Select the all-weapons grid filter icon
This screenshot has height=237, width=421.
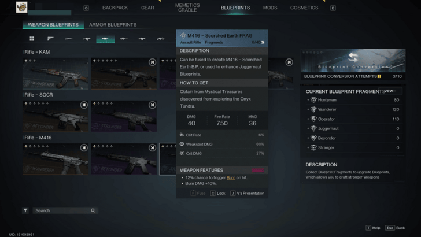click(32, 39)
